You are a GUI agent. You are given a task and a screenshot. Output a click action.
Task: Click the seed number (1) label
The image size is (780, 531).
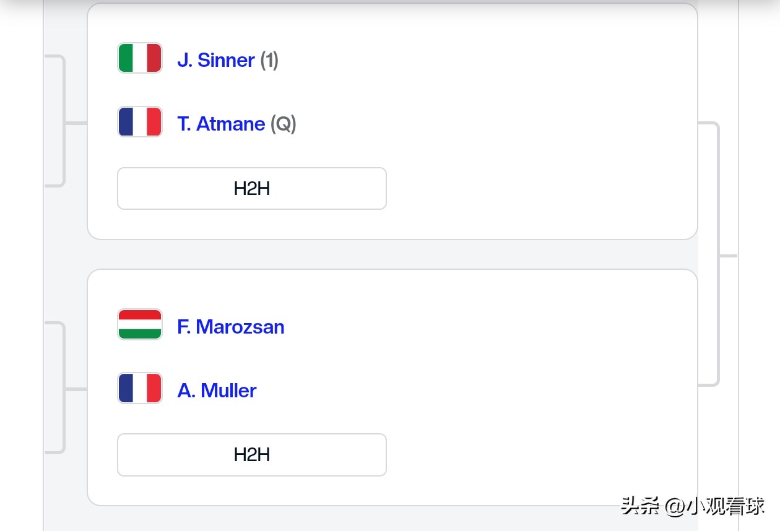(269, 60)
